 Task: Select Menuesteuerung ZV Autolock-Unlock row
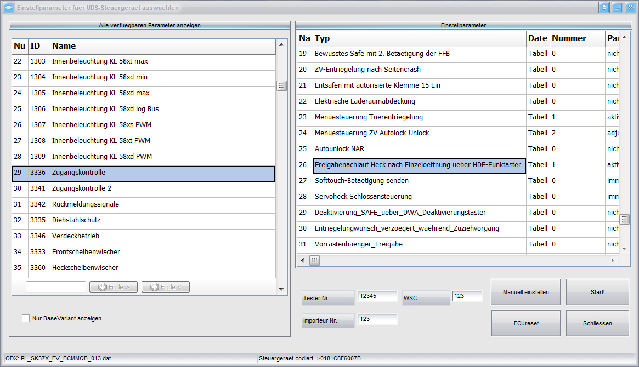[x=458, y=133]
